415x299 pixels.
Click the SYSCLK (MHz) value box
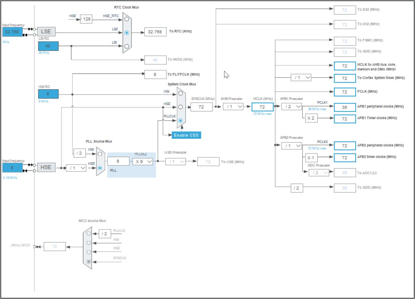(201, 107)
